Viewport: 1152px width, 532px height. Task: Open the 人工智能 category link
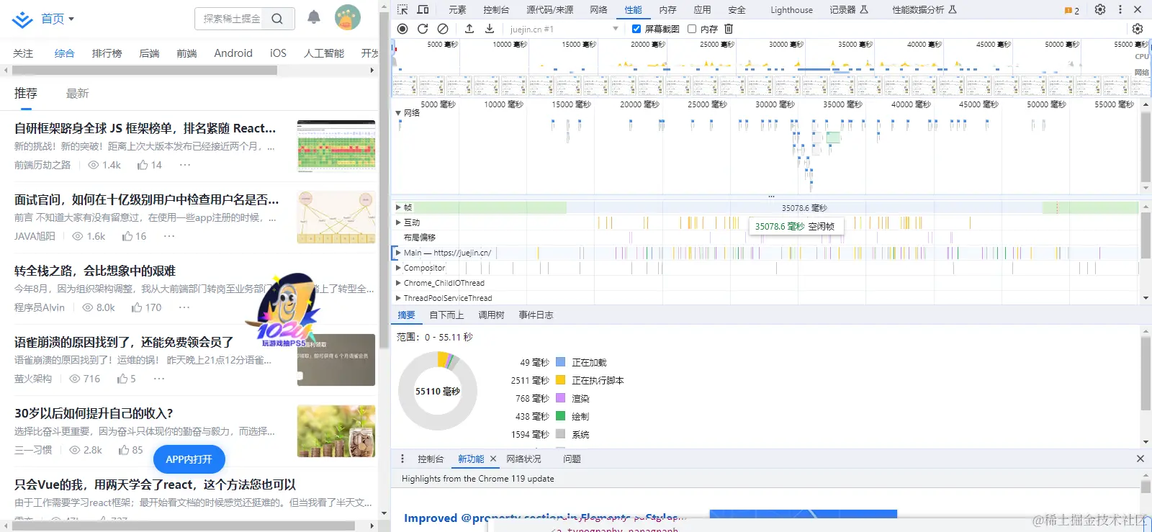[324, 53]
